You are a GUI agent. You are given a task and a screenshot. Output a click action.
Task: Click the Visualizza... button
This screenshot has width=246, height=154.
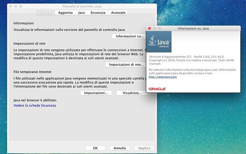click(132, 93)
